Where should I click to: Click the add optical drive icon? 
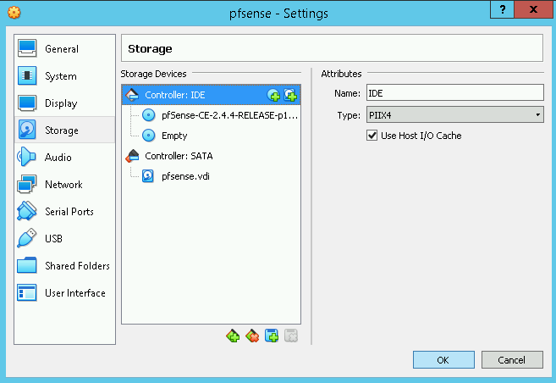click(273, 95)
